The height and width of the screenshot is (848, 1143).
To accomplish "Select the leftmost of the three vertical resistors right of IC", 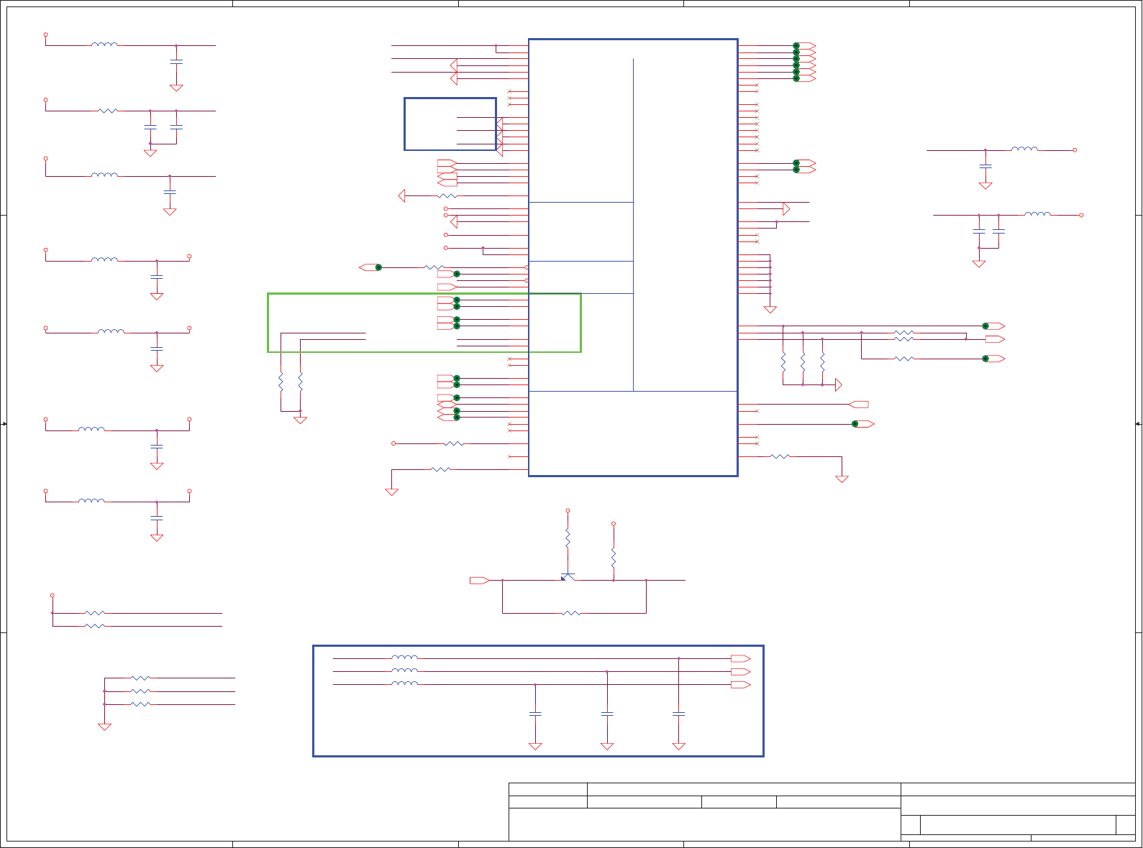I will click(783, 362).
